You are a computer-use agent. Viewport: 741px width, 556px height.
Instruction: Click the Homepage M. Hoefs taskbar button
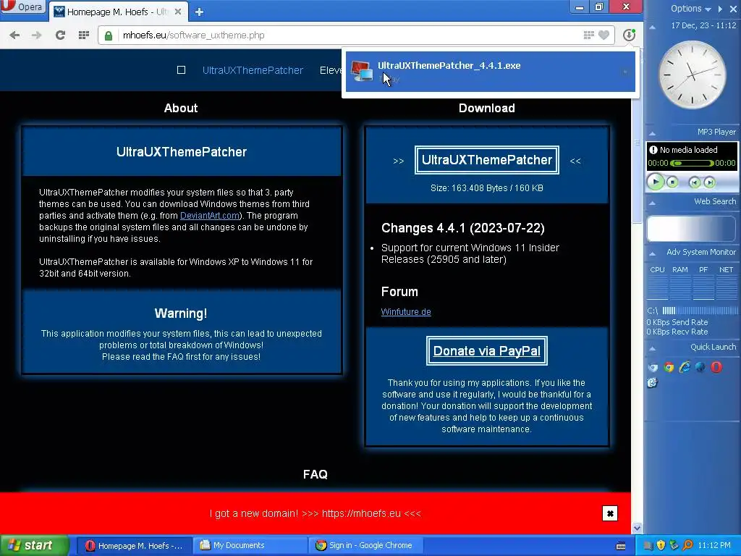134,546
